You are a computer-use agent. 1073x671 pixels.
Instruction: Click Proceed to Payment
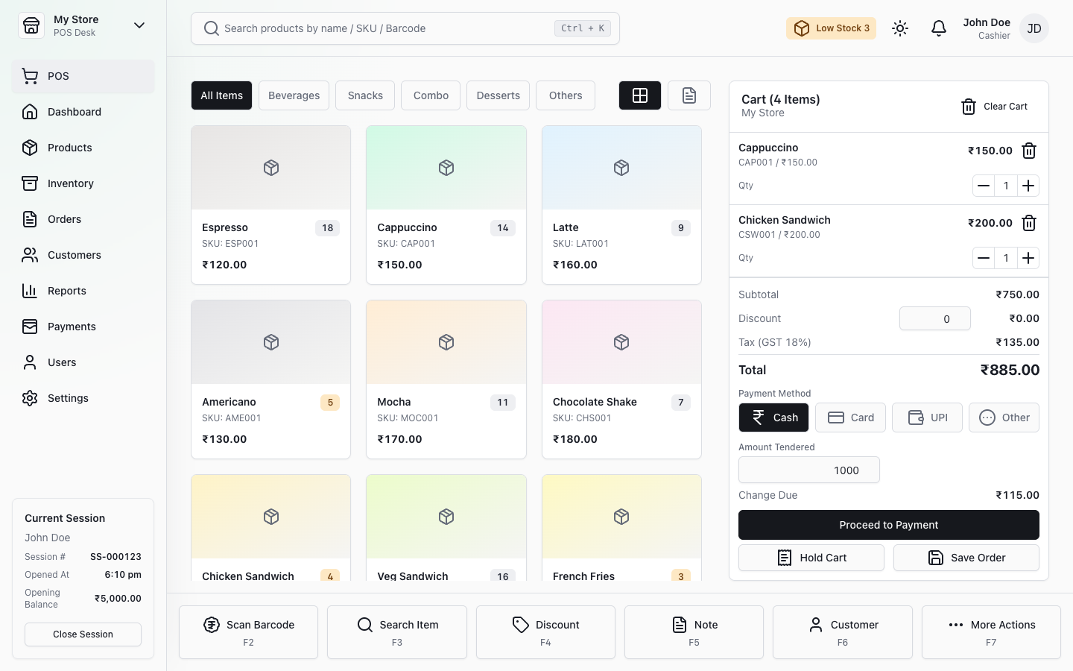point(888,525)
